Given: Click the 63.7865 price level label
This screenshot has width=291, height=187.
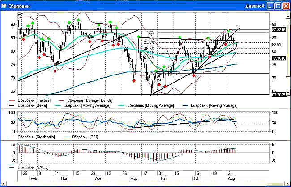Looking at the screenshot, I should pos(279,95).
